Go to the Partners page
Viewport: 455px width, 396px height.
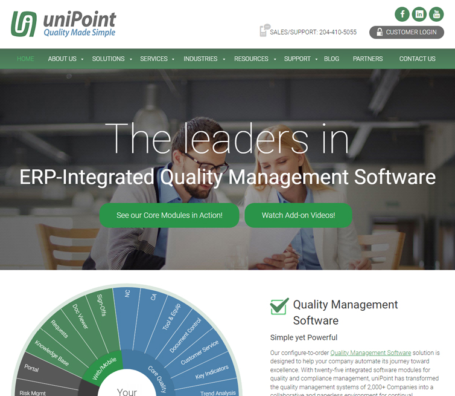pos(367,59)
